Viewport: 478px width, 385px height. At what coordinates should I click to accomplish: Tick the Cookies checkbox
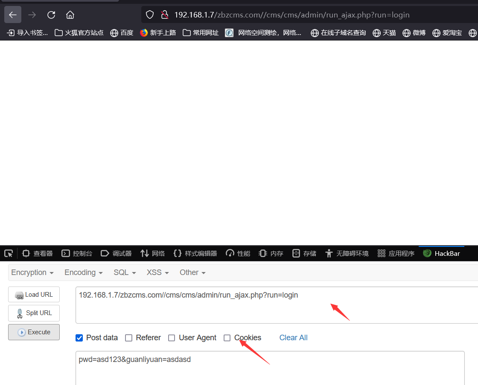tap(227, 338)
